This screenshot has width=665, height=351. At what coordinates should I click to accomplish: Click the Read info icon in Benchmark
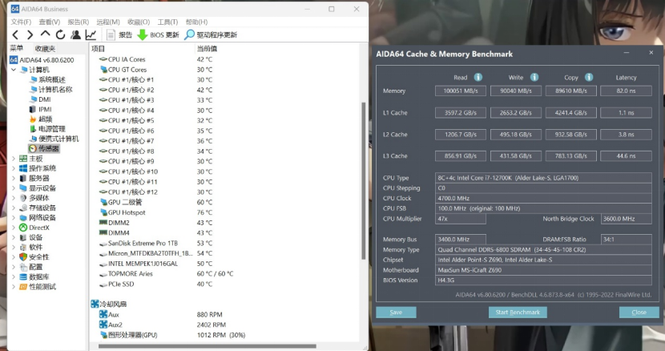tap(478, 77)
